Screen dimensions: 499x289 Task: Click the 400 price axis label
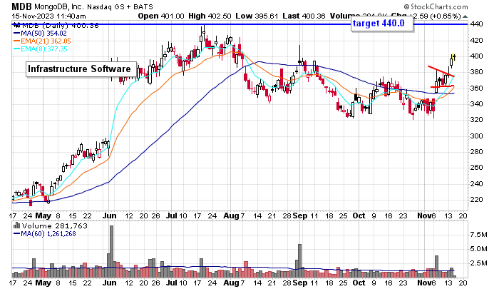pos(477,56)
